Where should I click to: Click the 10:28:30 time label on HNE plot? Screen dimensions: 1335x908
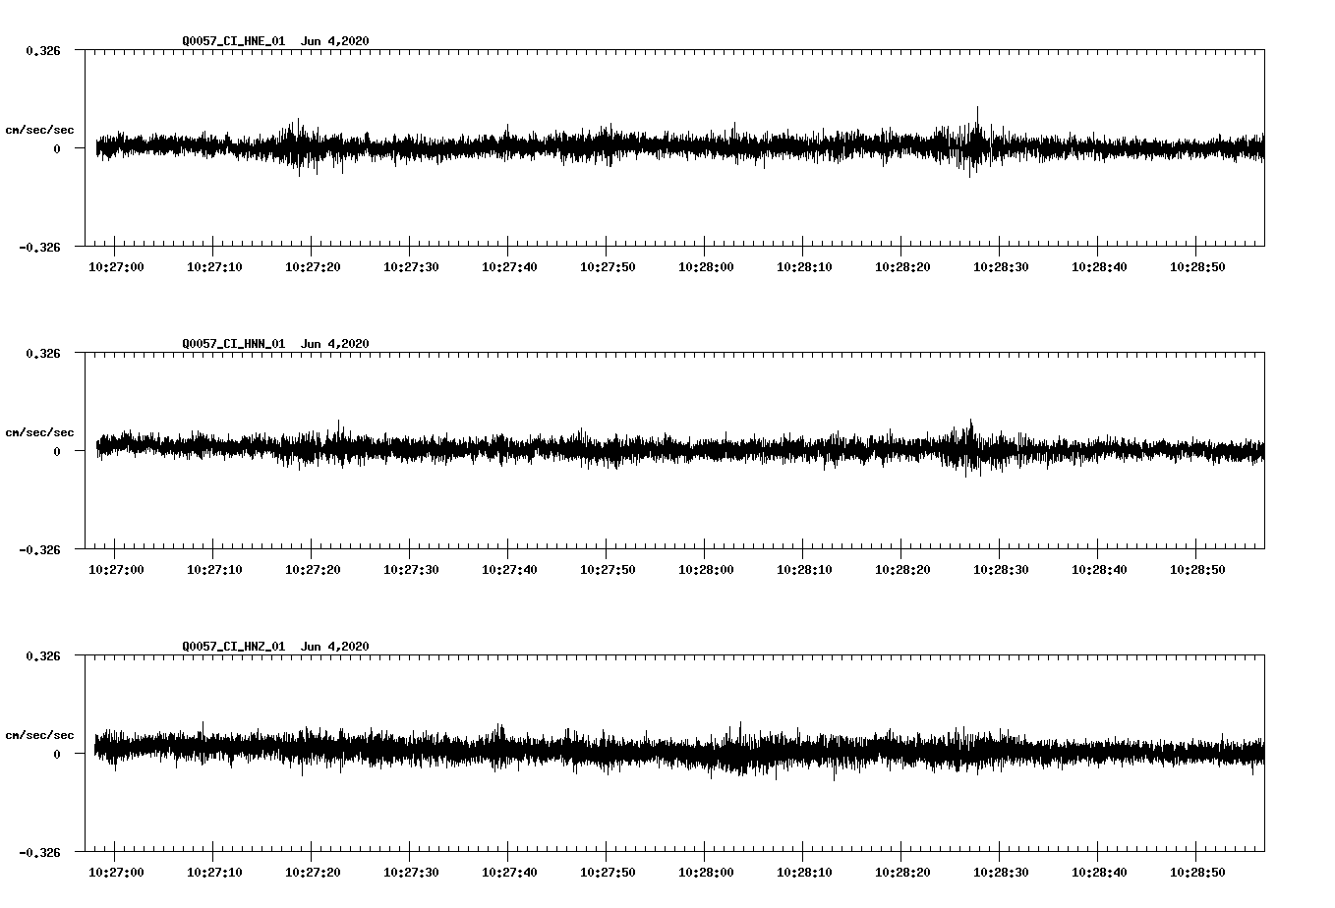pyautogui.click(x=1001, y=266)
